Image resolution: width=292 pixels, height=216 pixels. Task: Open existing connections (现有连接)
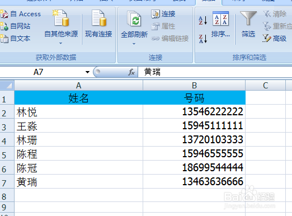coord(98,24)
